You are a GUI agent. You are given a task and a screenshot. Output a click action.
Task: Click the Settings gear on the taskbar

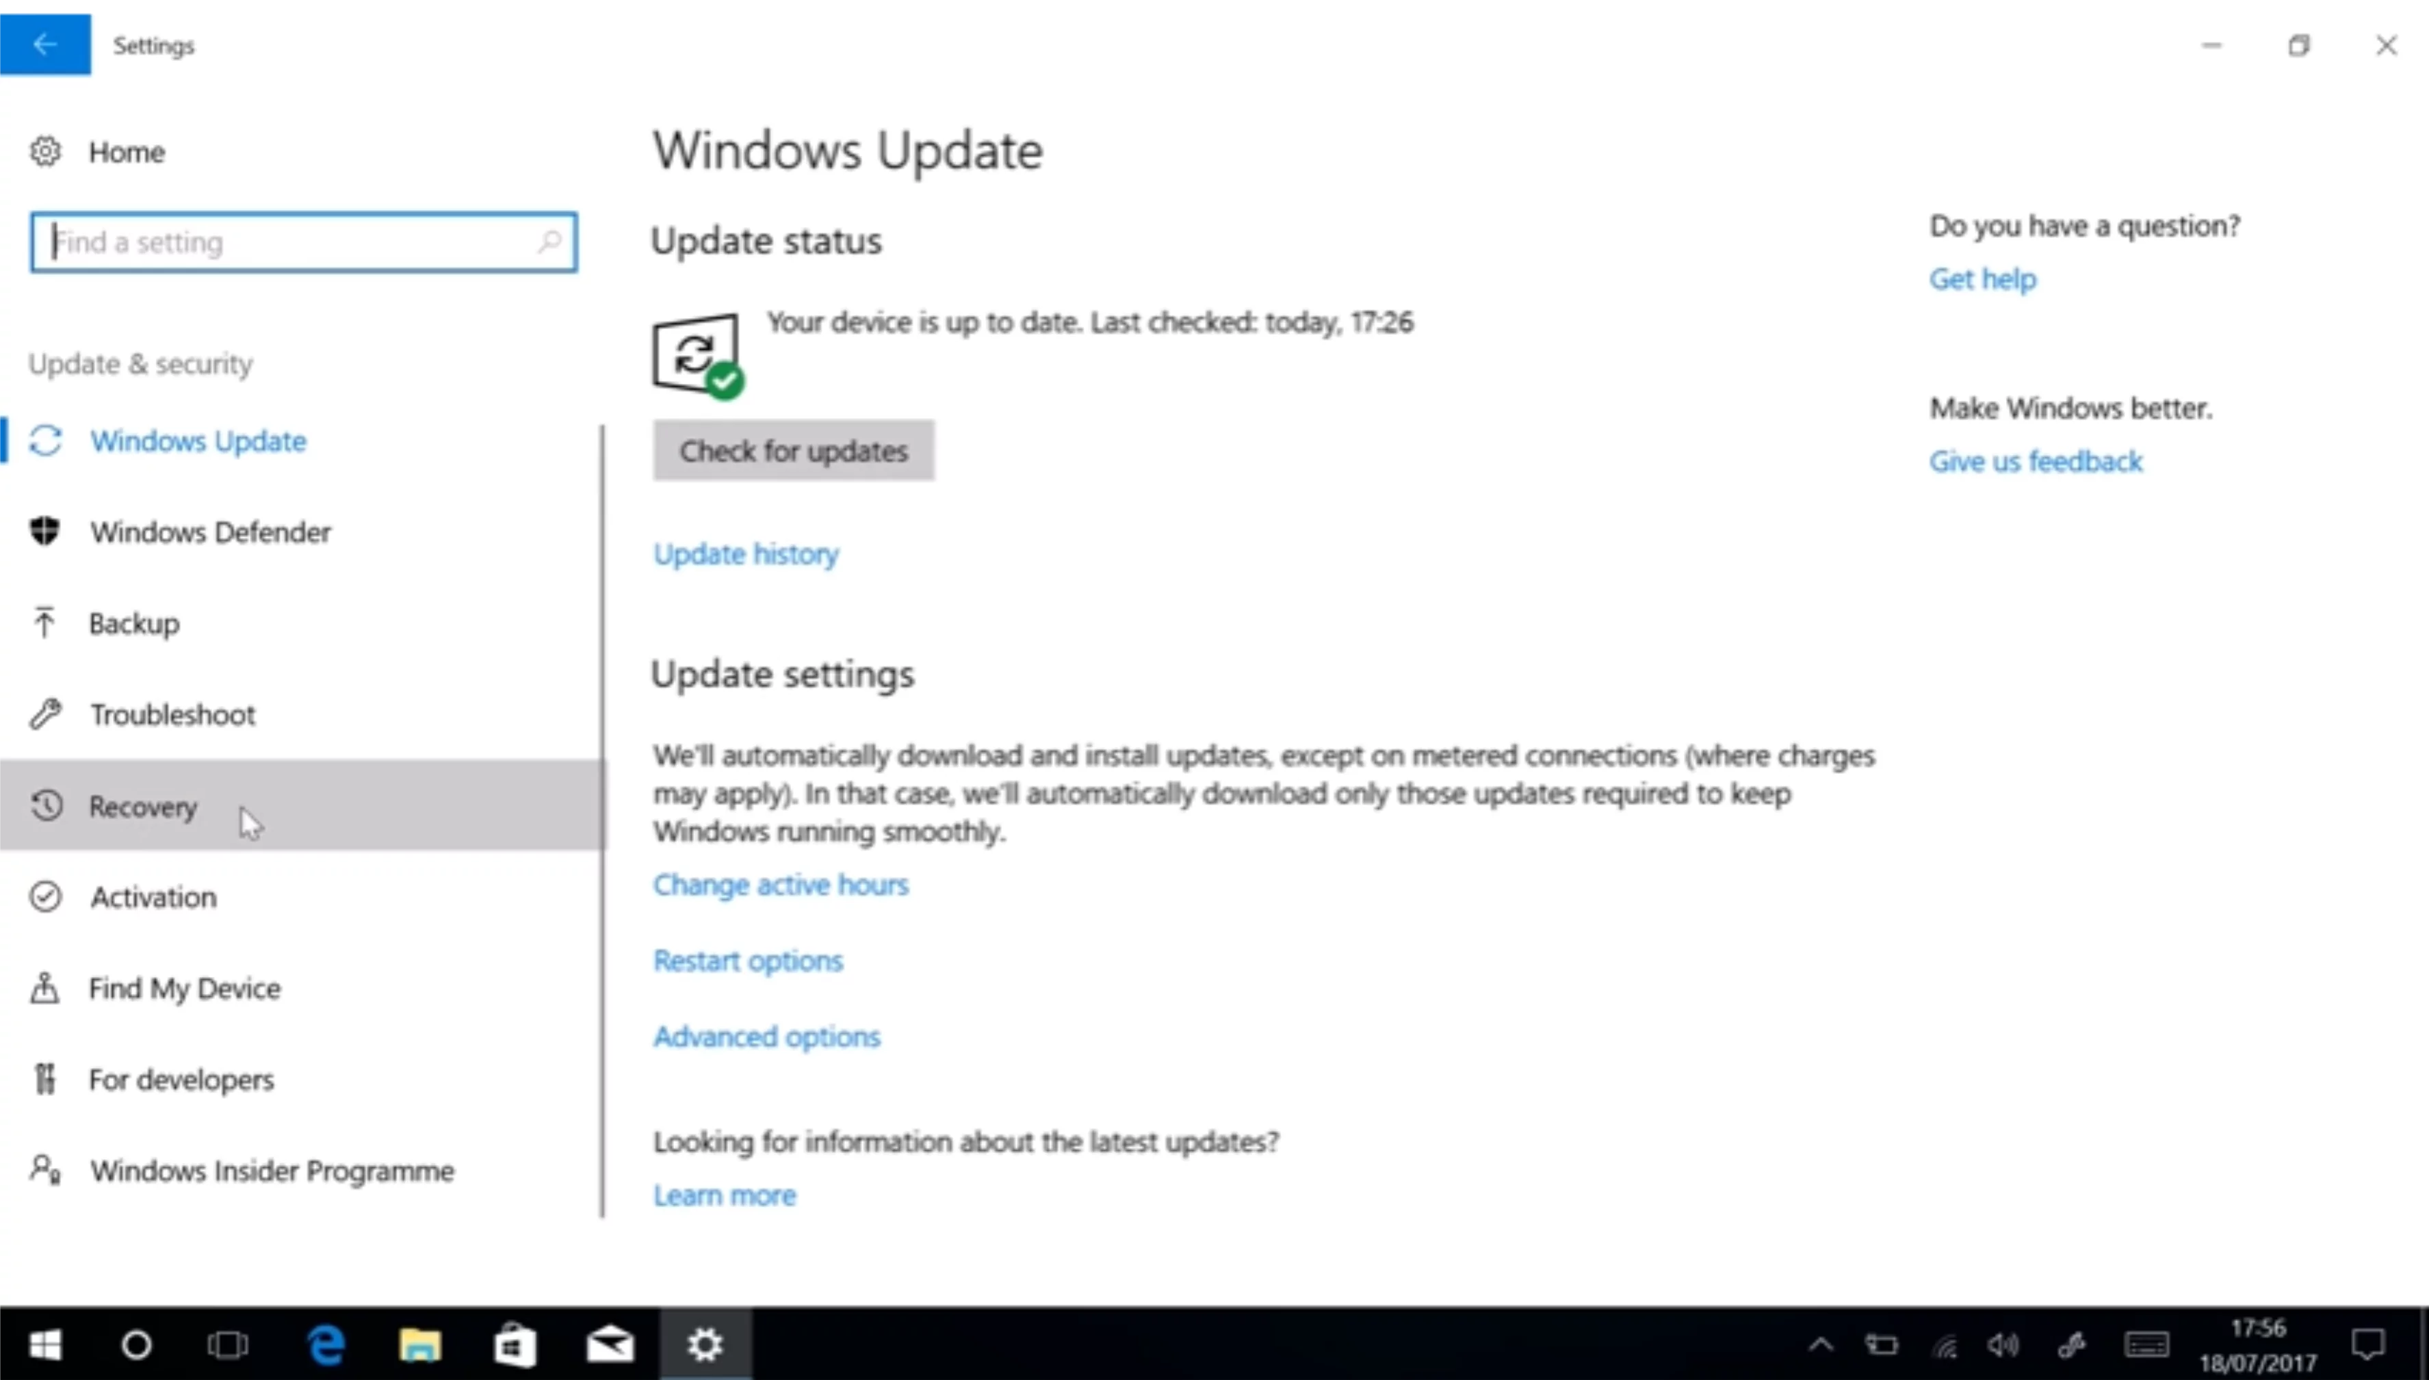(x=705, y=1344)
